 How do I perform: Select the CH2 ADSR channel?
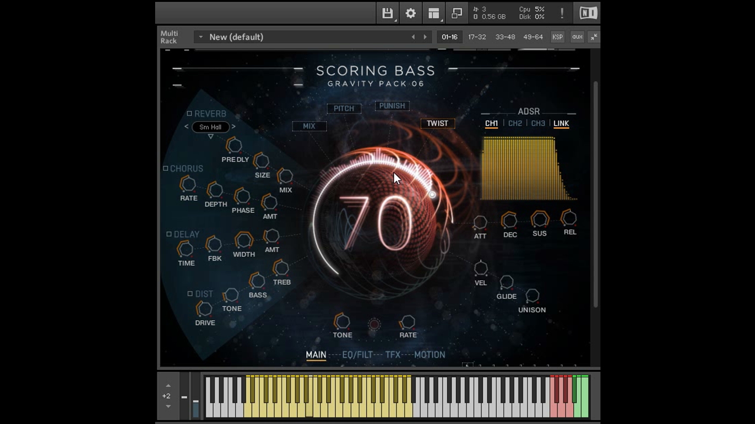pos(516,123)
